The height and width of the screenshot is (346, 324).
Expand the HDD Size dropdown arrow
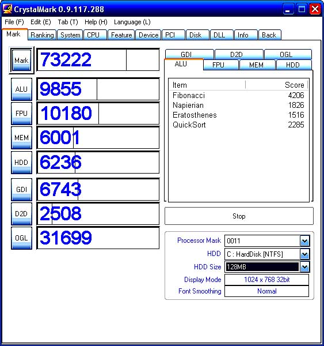[x=304, y=267]
